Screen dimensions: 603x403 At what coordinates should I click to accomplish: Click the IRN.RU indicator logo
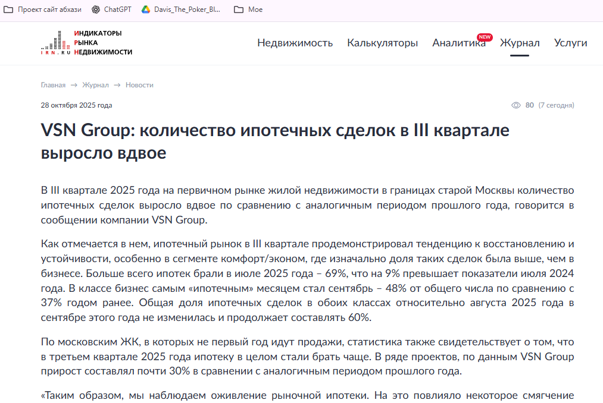tap(57, 44)
